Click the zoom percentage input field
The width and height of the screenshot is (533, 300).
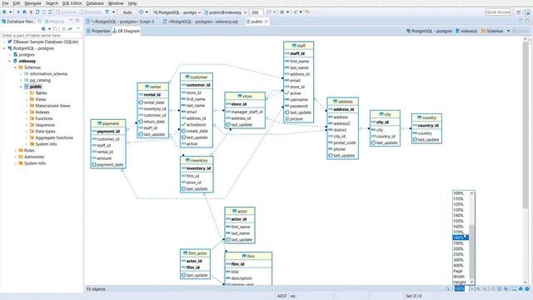pos(461,289)
